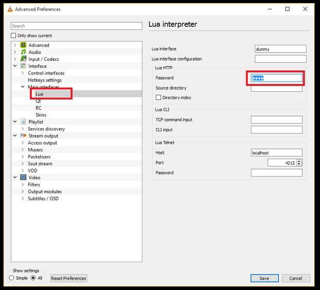This screenshot has width=320, height=290.
Task: Select Access output tree item
Action: [x=42, y=143]
